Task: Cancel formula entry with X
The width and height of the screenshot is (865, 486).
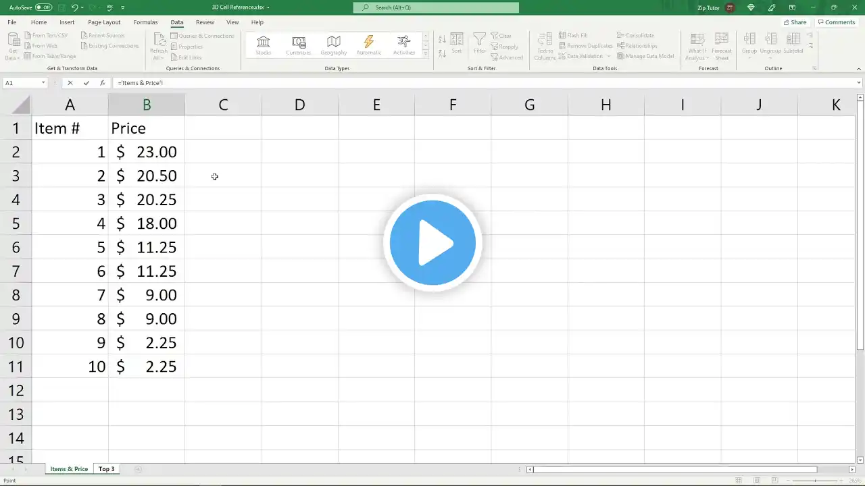Action: coord(70,83)
